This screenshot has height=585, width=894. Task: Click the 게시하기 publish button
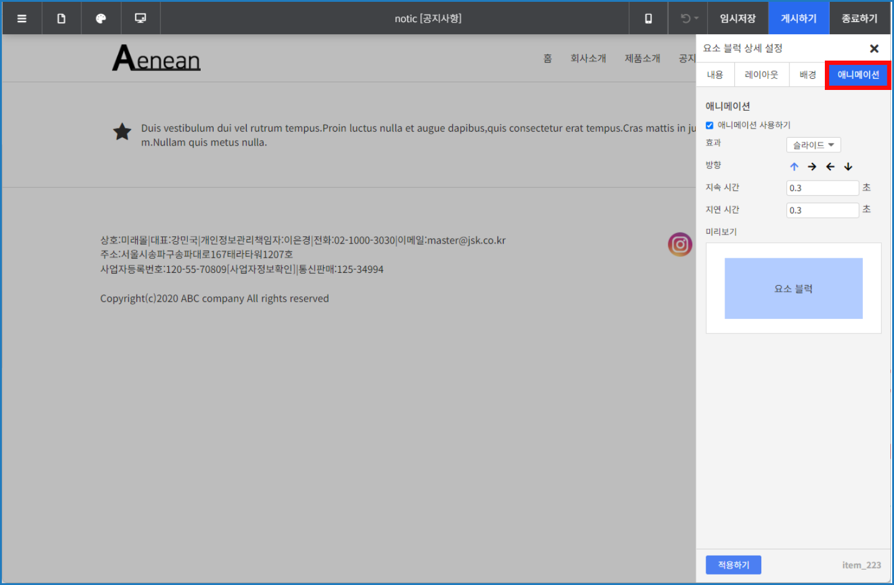pos(799,18)
